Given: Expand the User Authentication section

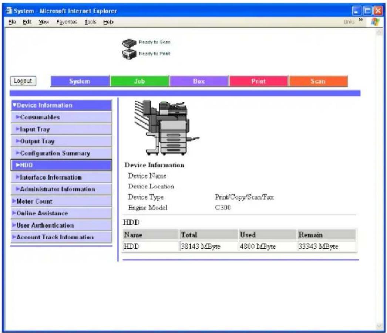Looking at the screenshot, I should point(61,225).
